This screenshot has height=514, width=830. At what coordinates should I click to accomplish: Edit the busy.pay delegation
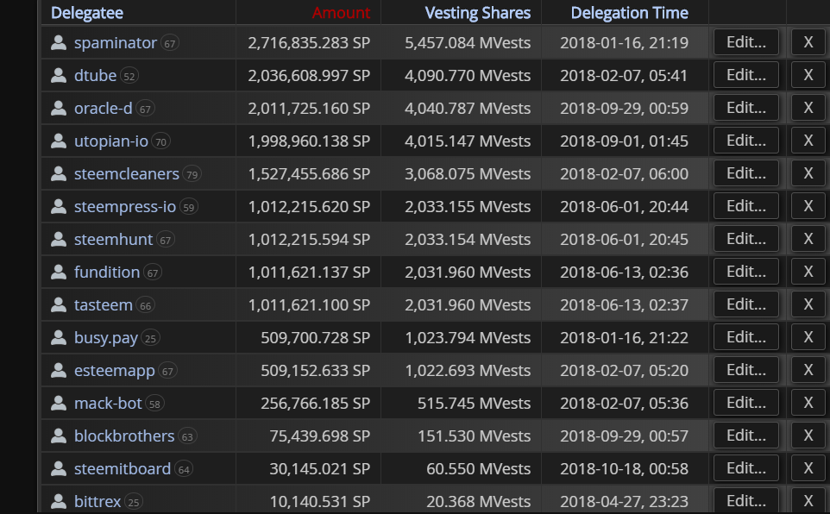745,337
